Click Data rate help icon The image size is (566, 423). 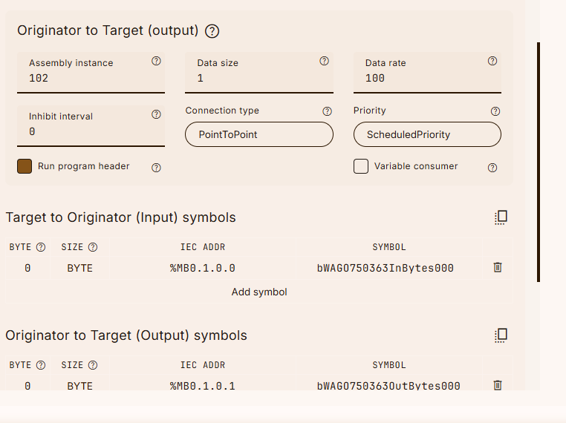coord(492,62)
